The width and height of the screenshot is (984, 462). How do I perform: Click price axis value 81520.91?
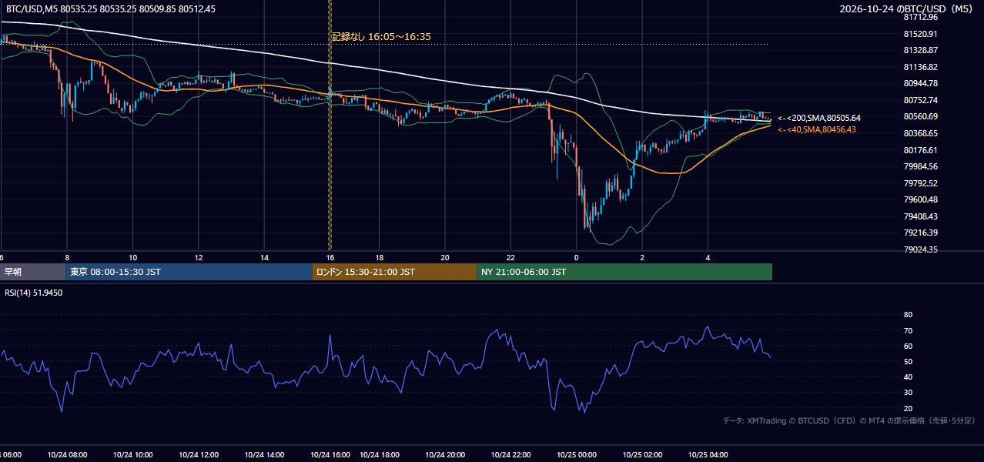[920, 34]
